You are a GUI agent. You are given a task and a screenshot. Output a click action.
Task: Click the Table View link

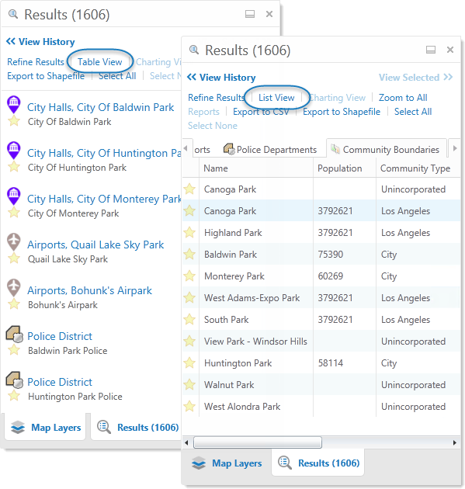tap(100, 62)
